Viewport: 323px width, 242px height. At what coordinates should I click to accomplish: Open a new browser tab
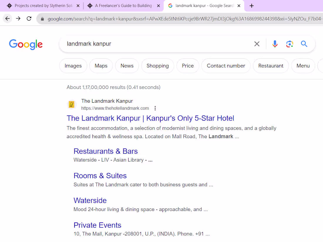(x=251, y=6)
